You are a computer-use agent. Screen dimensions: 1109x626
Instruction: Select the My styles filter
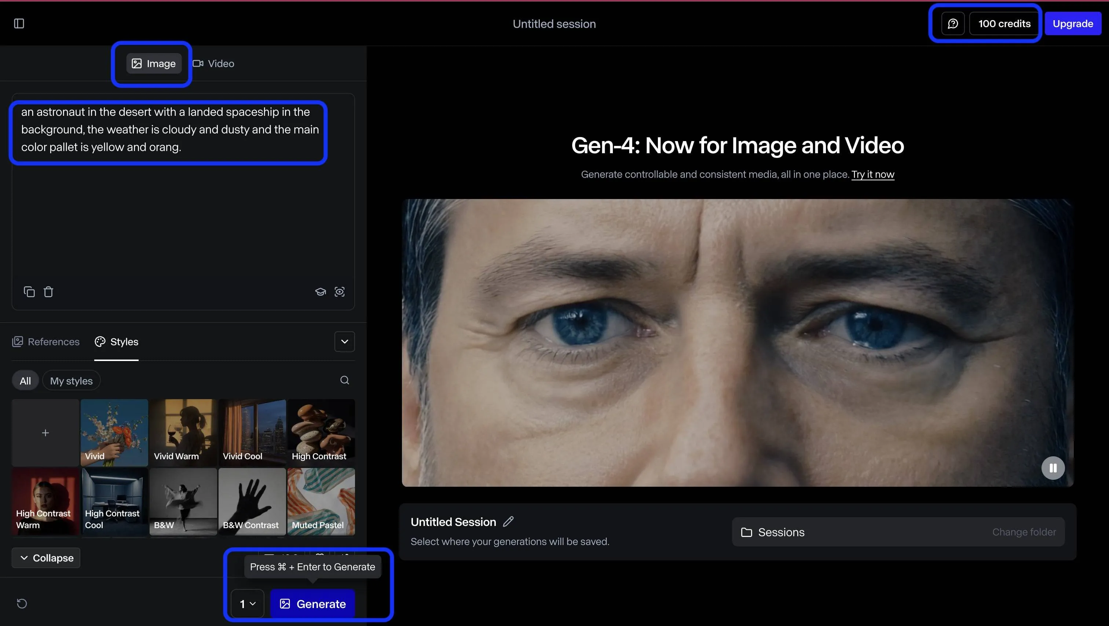71,381
